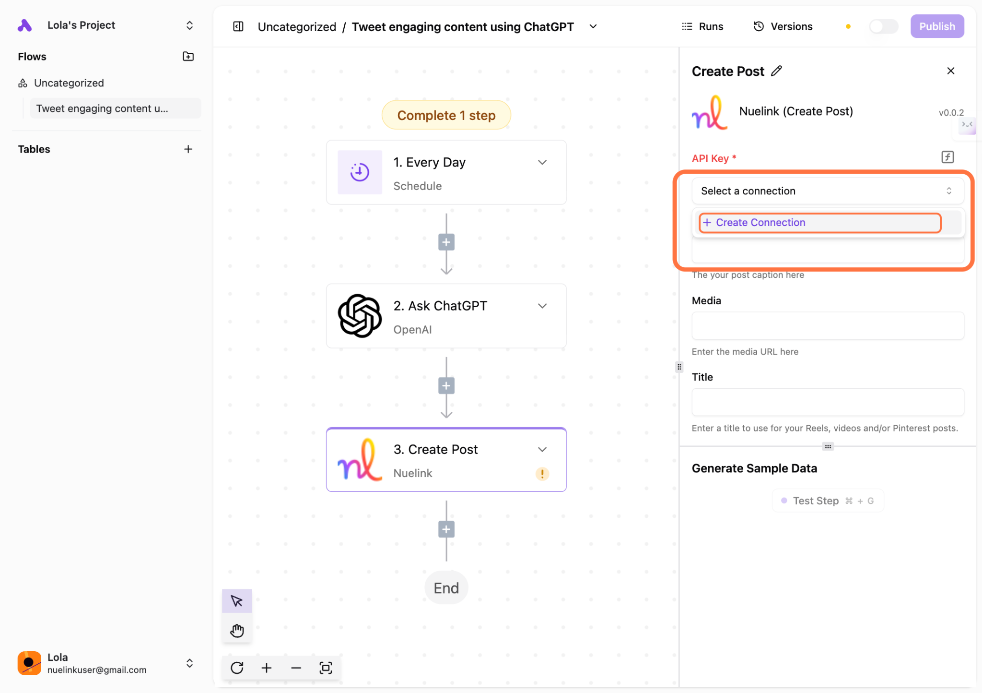Click the Publish button
Screen dimensions: 982x693
pos(937,26)
